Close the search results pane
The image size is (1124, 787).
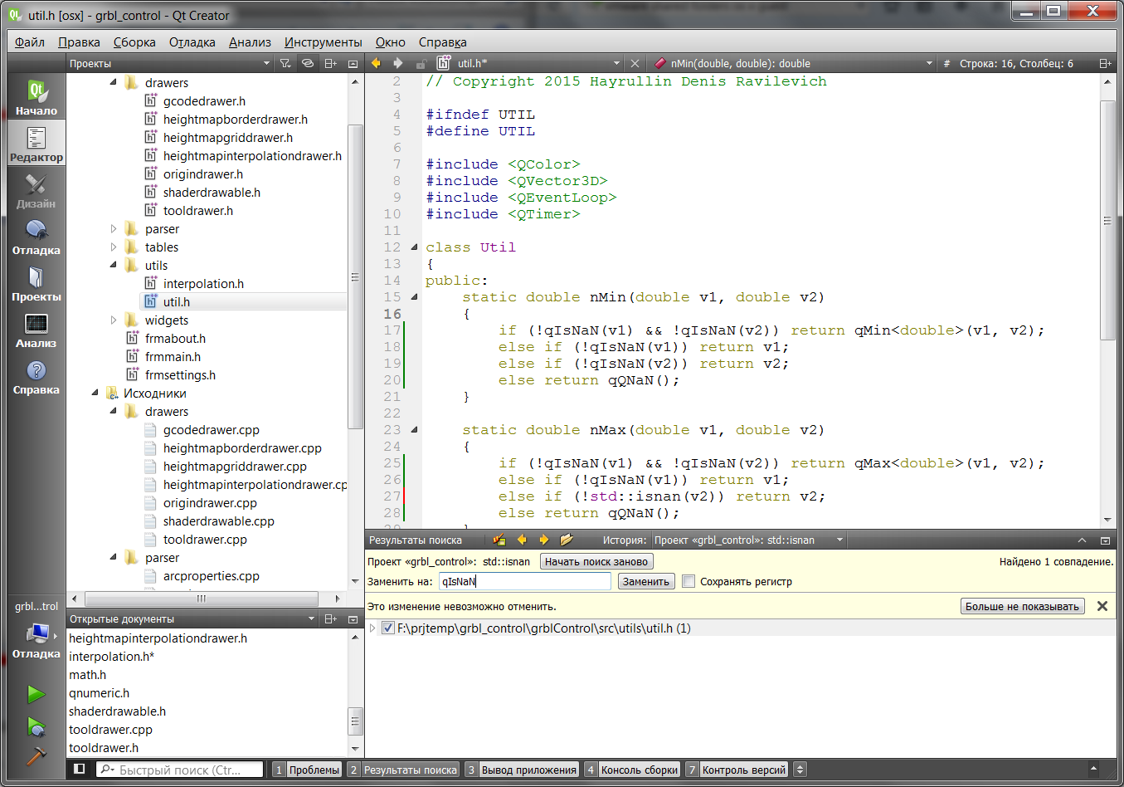tap(1105, 540)
